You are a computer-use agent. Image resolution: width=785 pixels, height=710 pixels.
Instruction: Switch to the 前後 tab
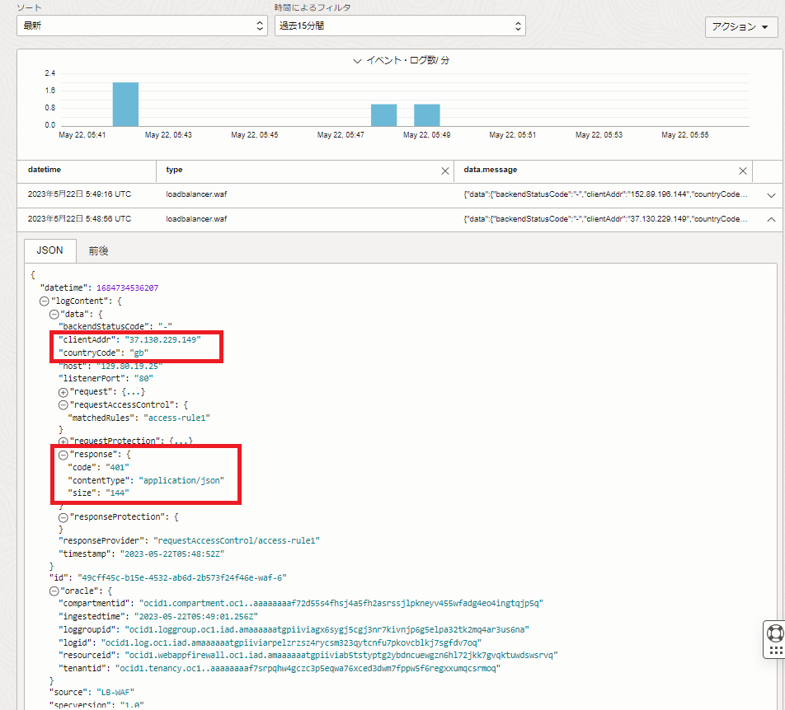pos(98,250)
